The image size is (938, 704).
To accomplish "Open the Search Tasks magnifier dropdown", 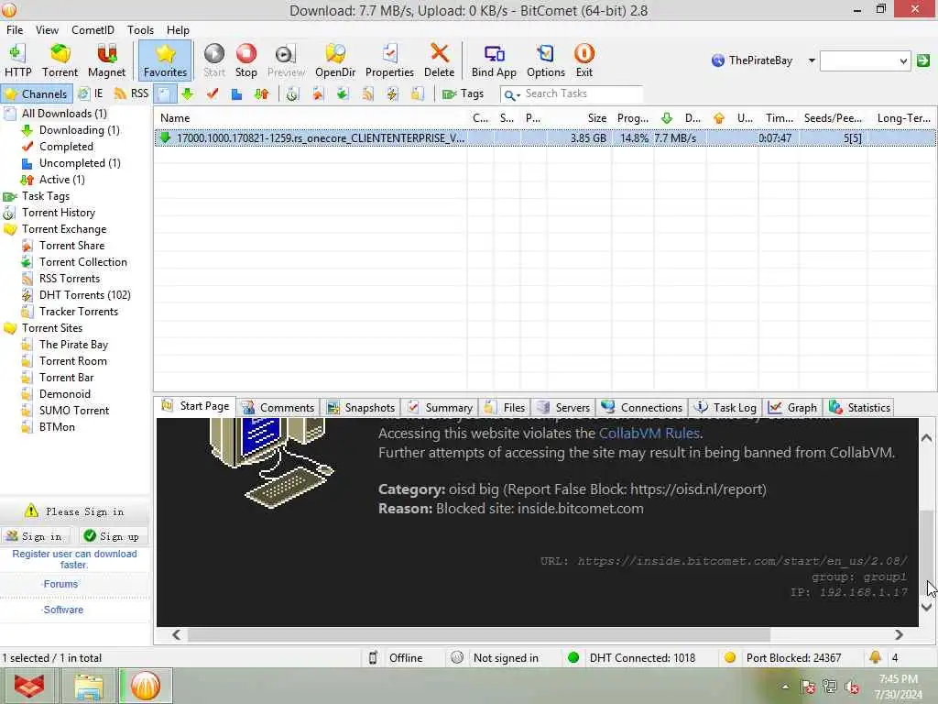I will click(512, 94).
